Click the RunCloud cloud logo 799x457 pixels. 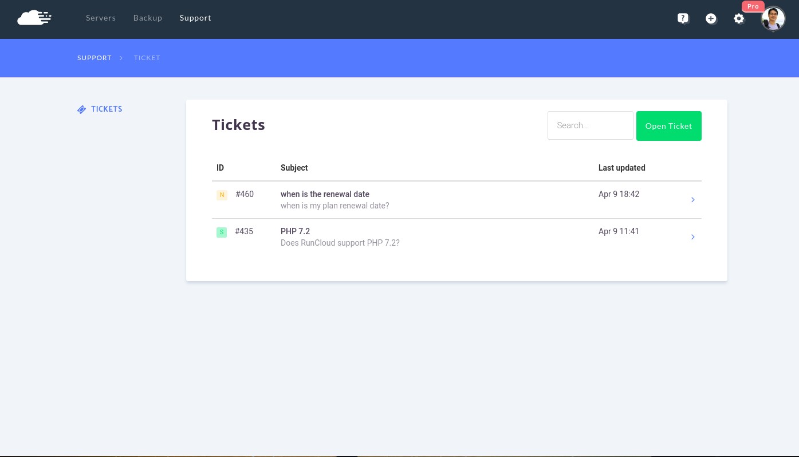point(34,17)
